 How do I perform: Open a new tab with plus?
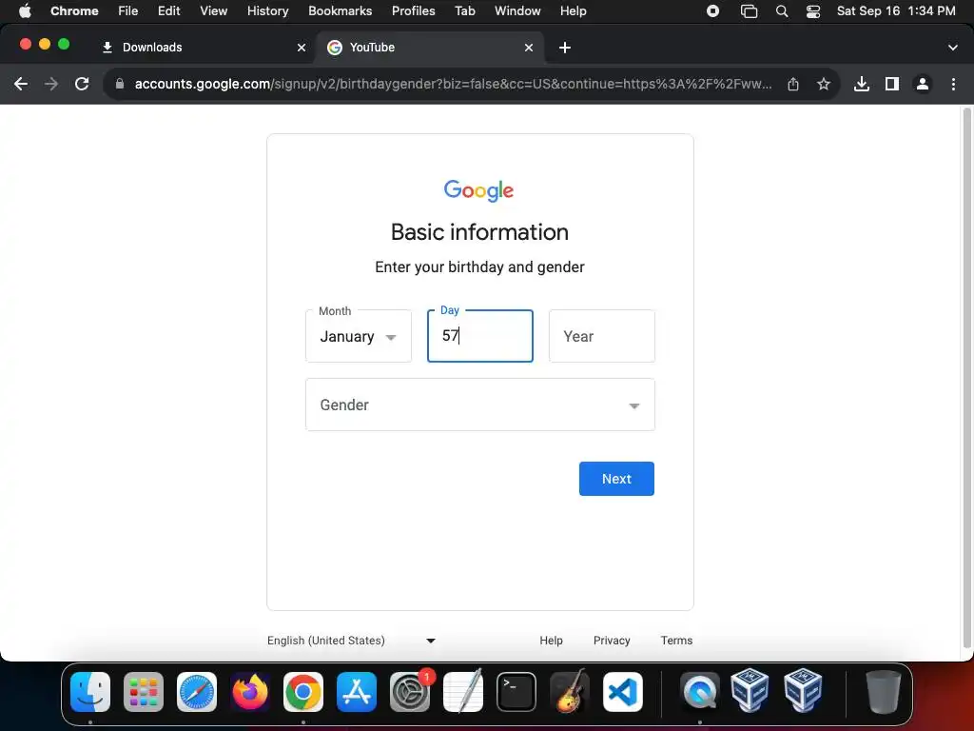[565, 48]
